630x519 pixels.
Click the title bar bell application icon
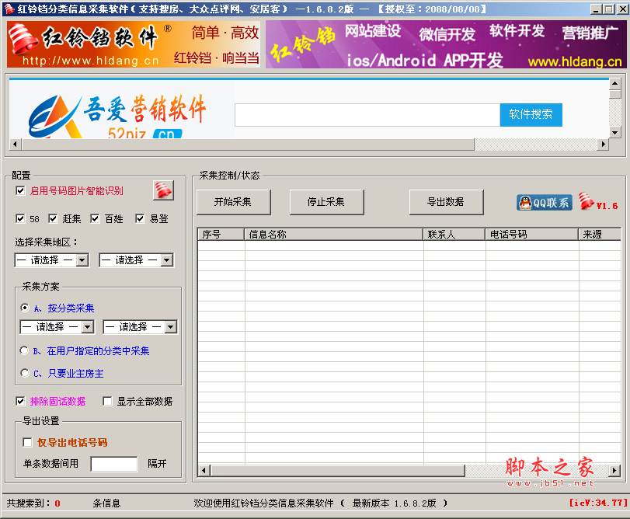pos(9,9)
